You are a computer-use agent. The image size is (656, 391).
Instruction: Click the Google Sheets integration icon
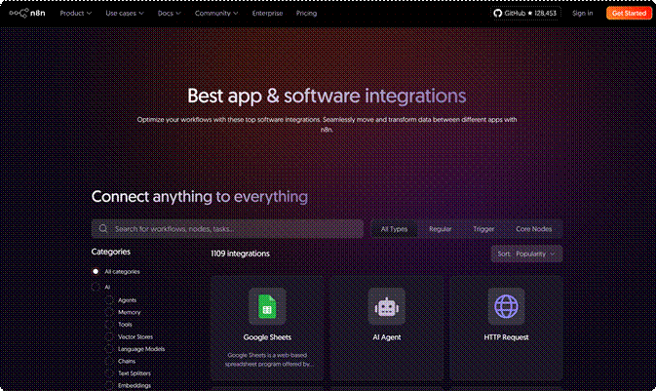[x=267, y=307]
